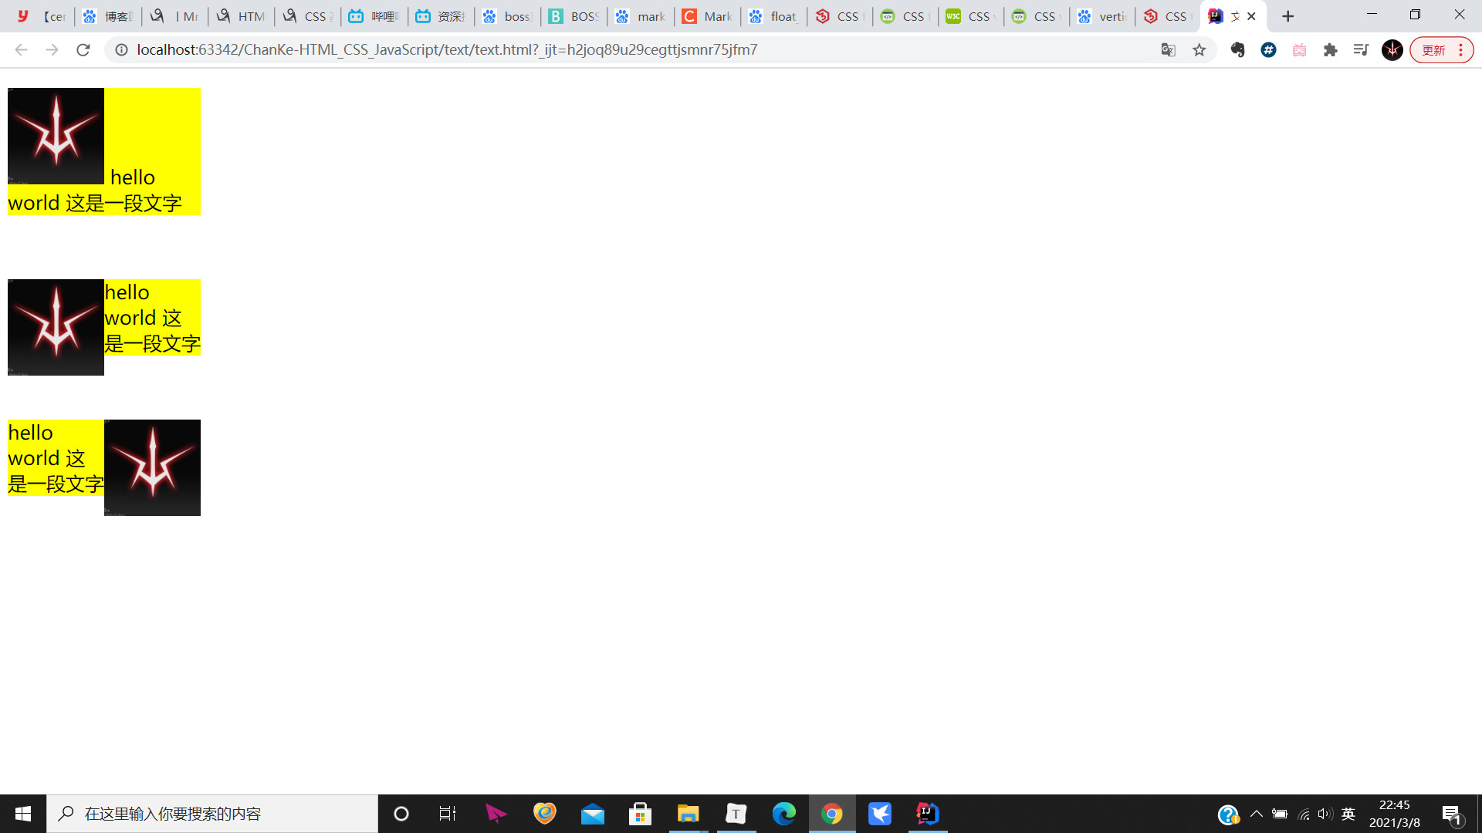This screenshot has width=1482, height=833.
Task: Click the Bilibili TV extension icon
Action: point(1299,50)
